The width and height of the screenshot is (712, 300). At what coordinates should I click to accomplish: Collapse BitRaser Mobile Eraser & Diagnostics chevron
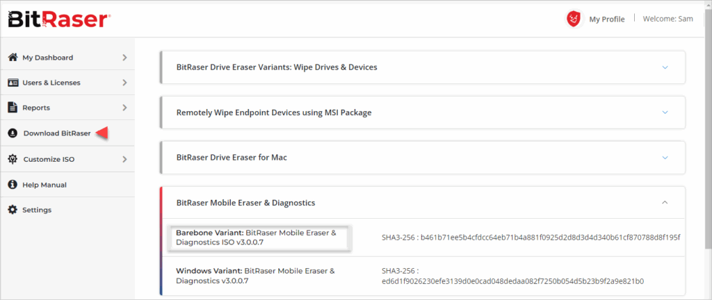[665, 203]
